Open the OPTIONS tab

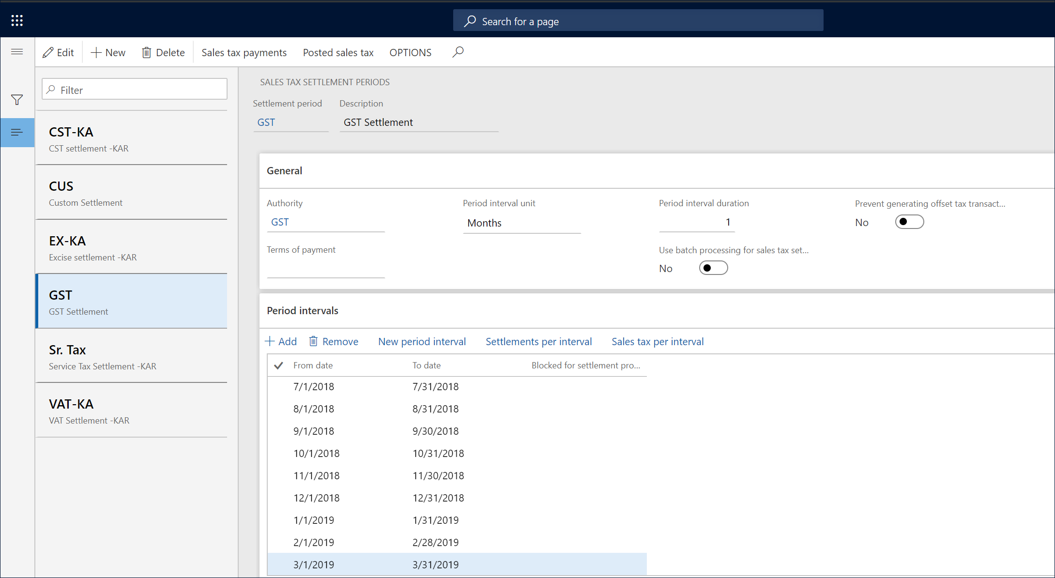[411, 52]
